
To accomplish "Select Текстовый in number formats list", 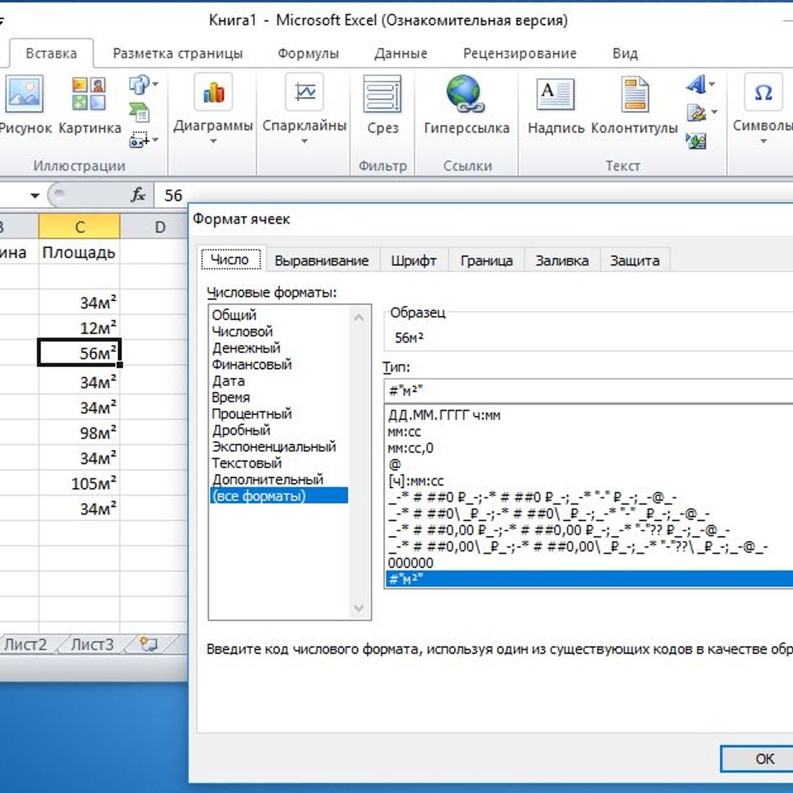I will [x=247, y=463].
